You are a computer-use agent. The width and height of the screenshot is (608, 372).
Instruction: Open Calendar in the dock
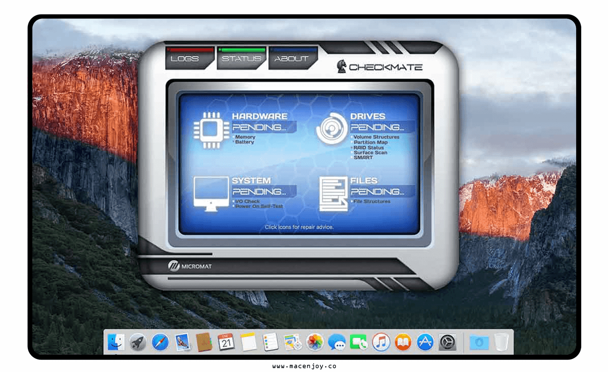click(226, 343)
